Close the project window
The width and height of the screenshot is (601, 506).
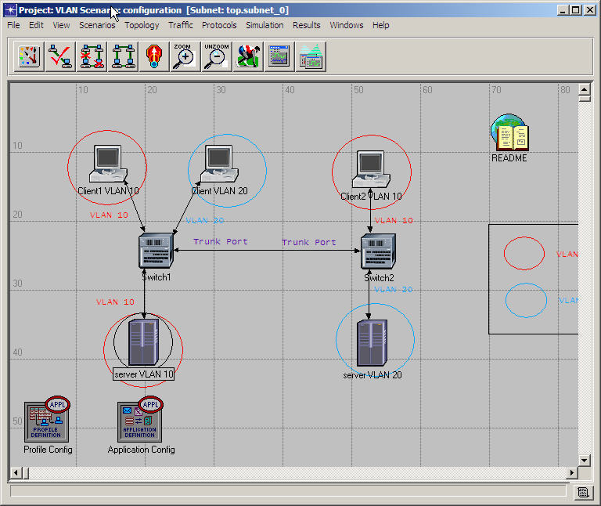tap(589, 10)
